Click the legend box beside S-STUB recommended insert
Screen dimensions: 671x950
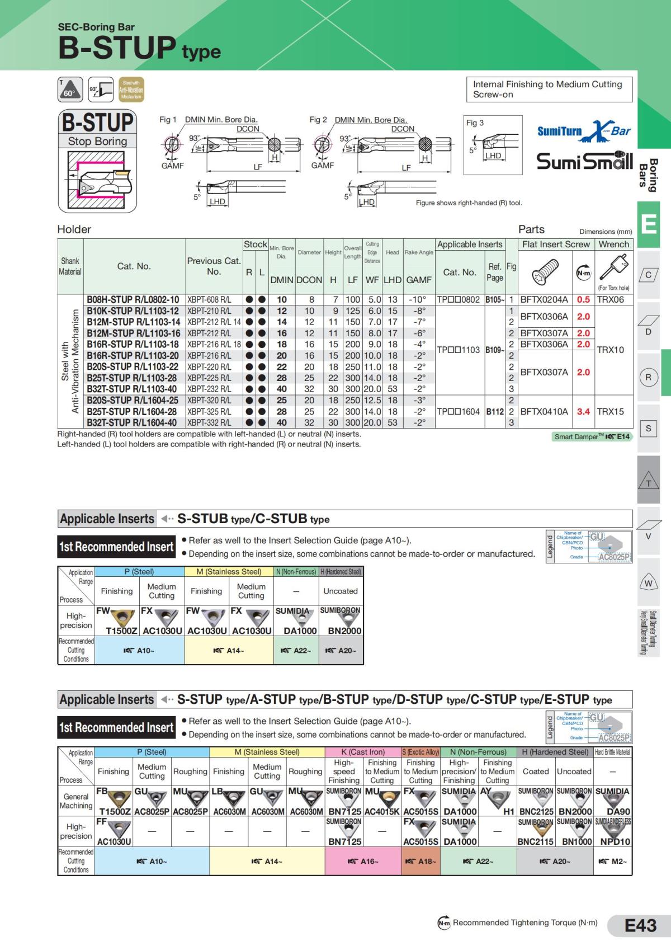point(589,545)
